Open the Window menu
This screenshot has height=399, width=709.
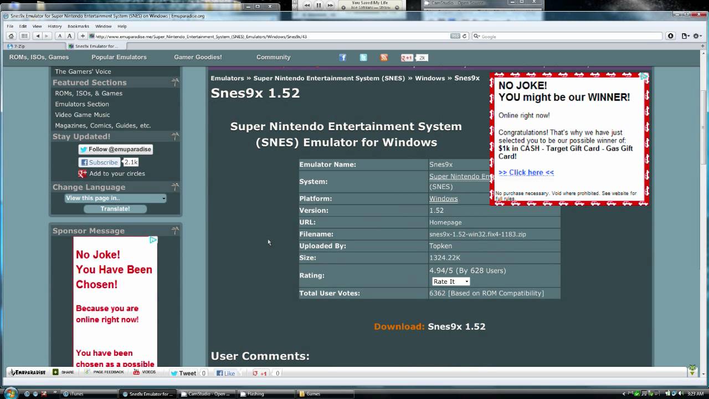click(103, 26)
